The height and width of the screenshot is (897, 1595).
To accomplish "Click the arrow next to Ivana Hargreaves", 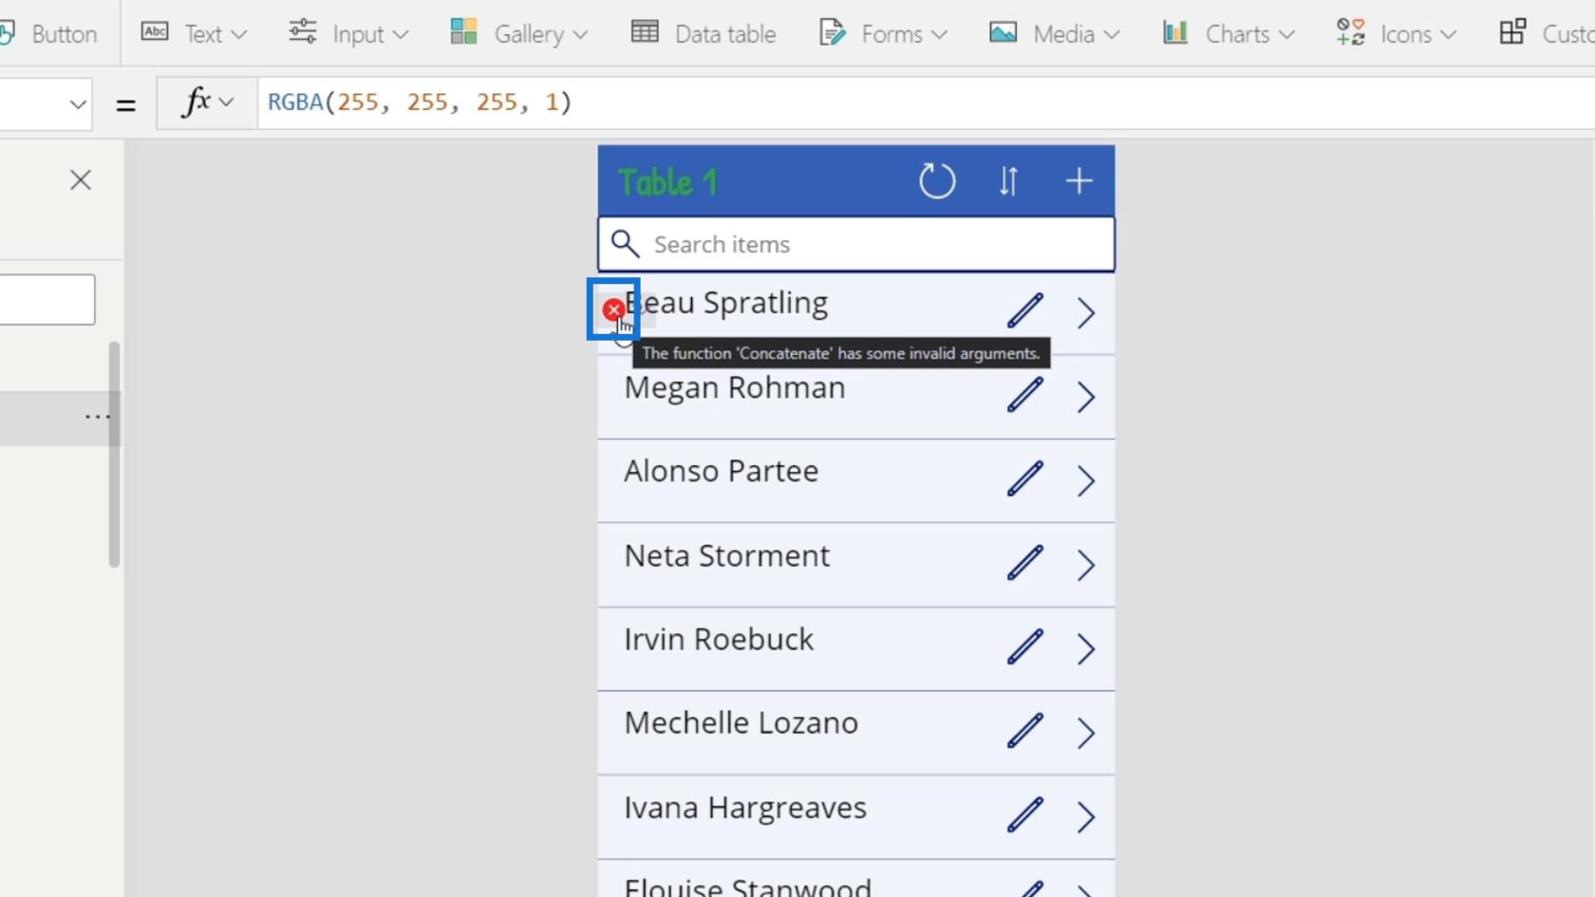I will click(1086, 817).
